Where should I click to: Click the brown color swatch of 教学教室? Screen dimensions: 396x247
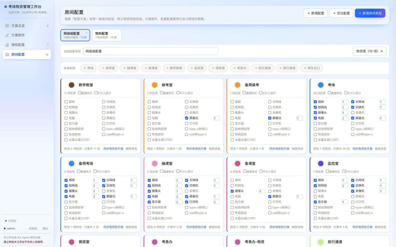click(72, 85)
